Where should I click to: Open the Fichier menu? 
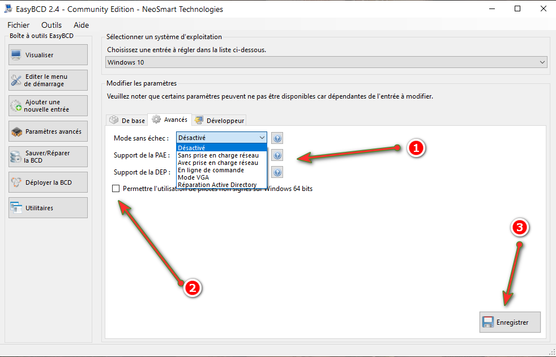pos(19,25)
